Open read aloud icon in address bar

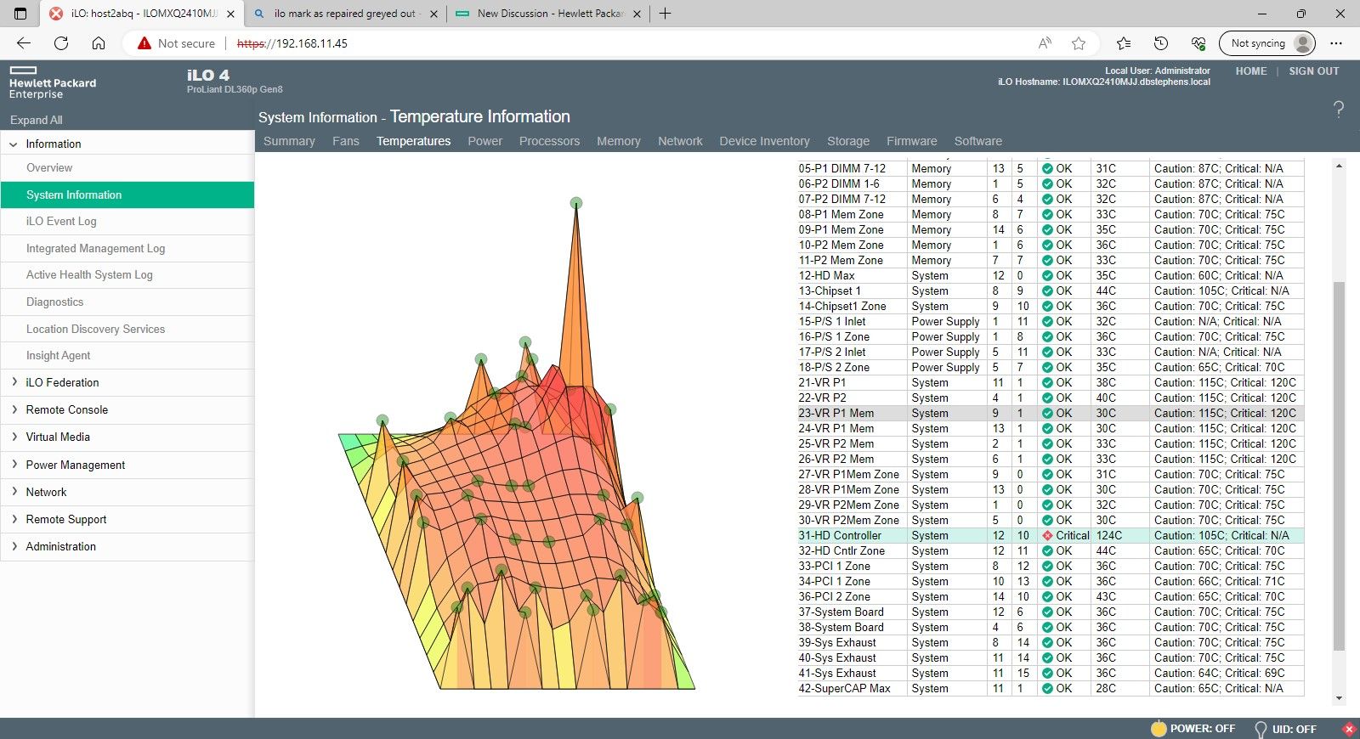tap(1045, 43)
